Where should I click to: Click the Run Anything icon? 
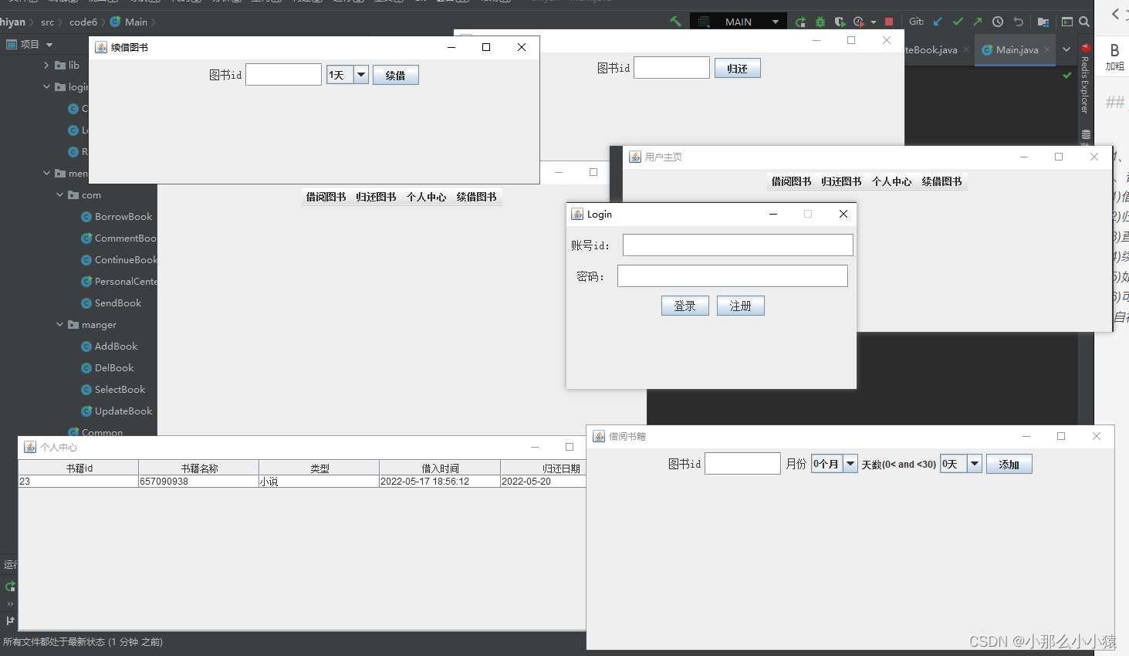pyautogui.click(x=1067, y=22)
